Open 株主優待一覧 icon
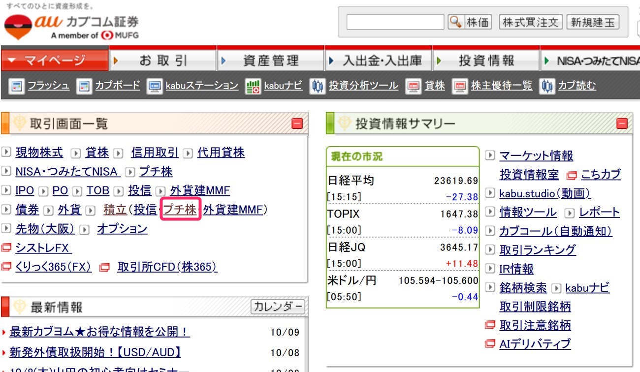Image resolution: width=640 pixels, height=372 pixels. pyautogui.click(x=460, y=86)
